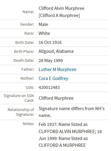Click the name Clifford Alvin Murphree
Image resolution: width=111 pixels, height=151 pixels.
tap(61, 8)
